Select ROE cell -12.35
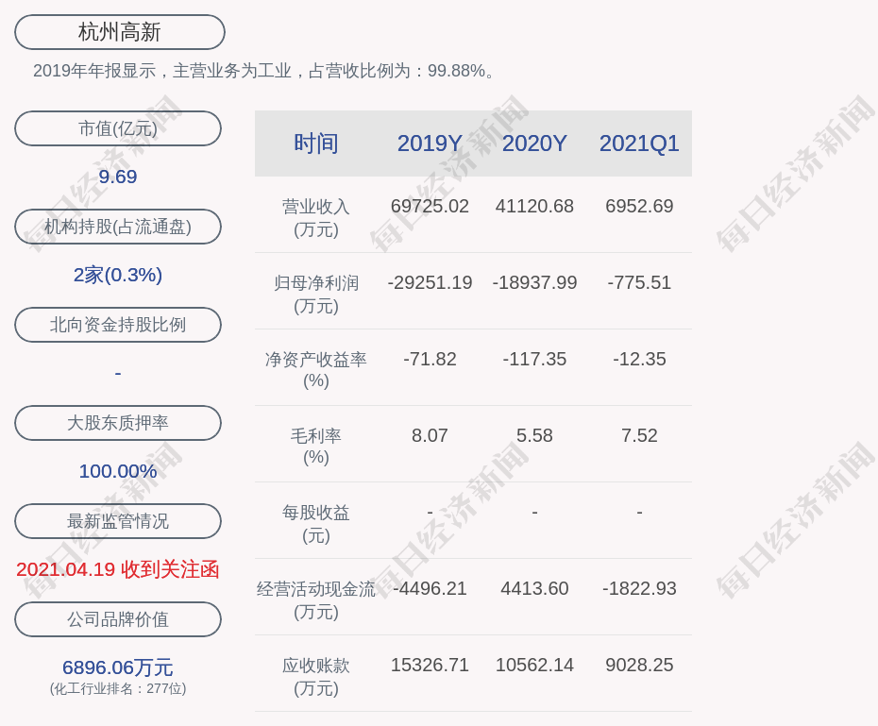 (639, 359)
